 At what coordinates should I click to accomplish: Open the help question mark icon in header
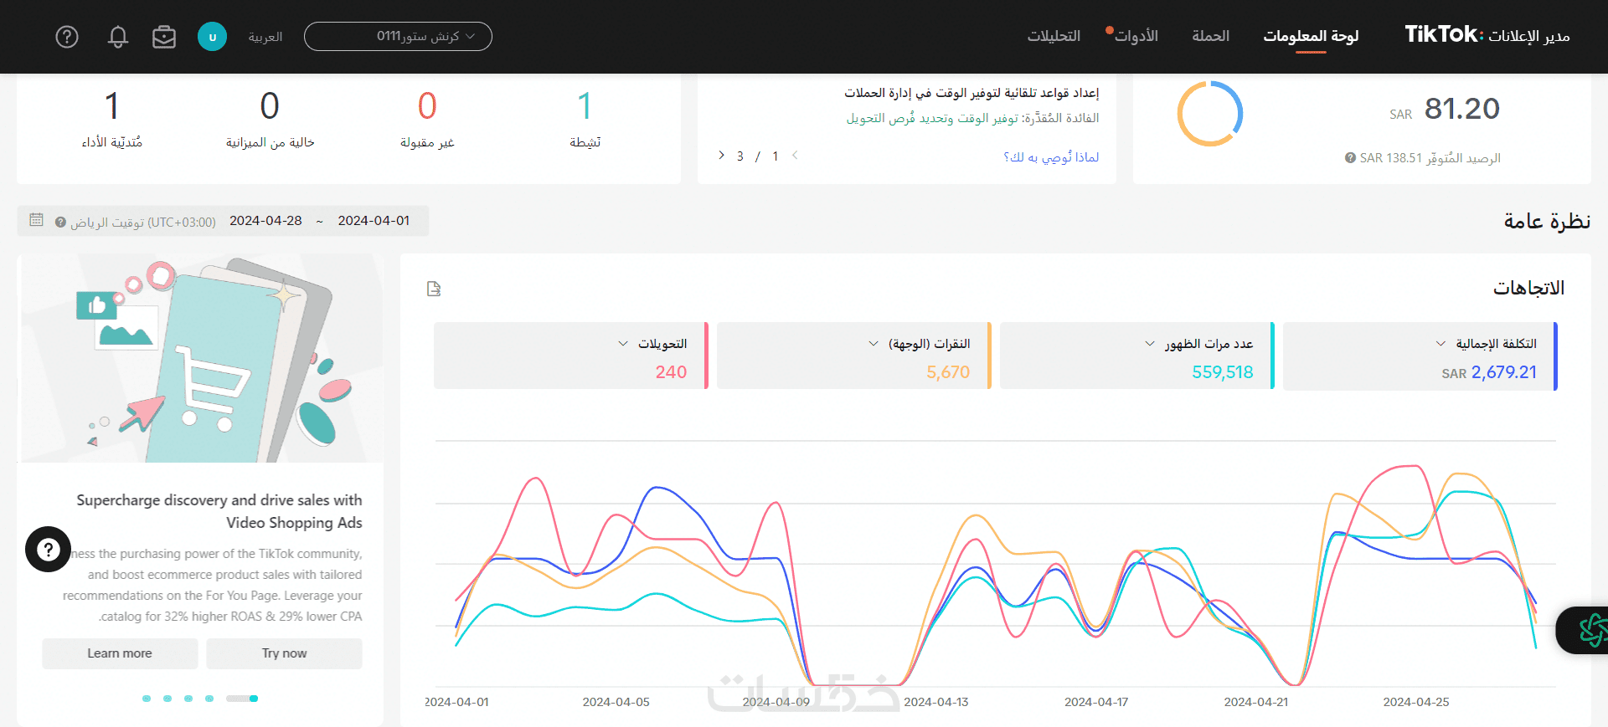point(67,37)
